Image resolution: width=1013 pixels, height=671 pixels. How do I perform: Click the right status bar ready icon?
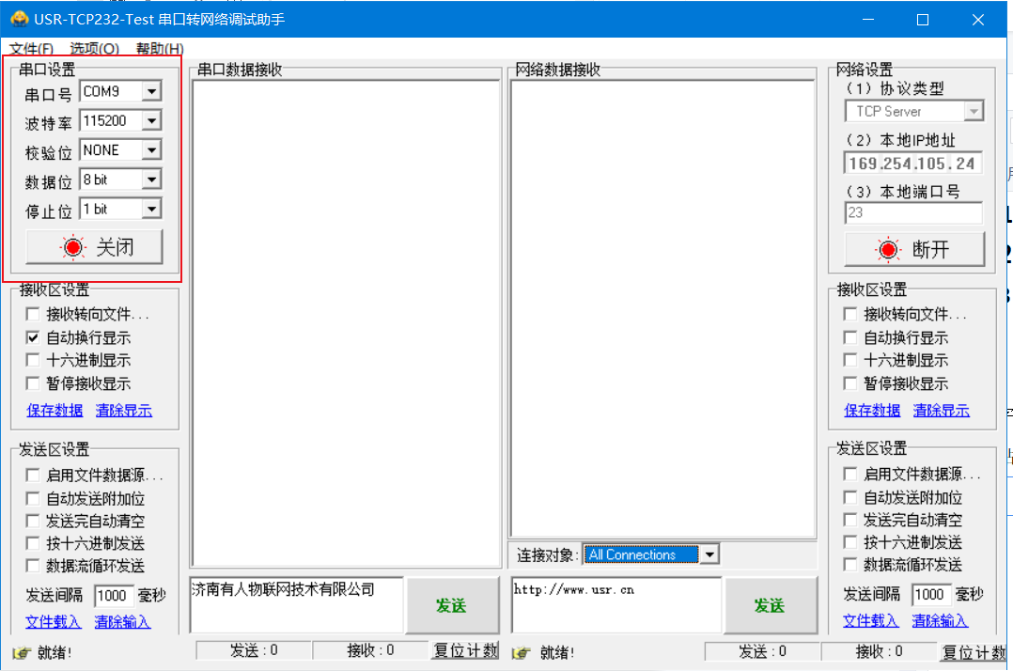(522, 652)
